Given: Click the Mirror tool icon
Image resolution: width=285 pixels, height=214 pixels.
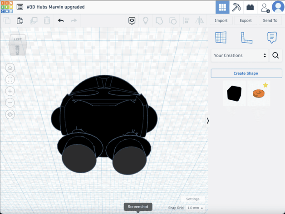Looking at the screenshot, I should pyautogui.click(x=200, y=20).
